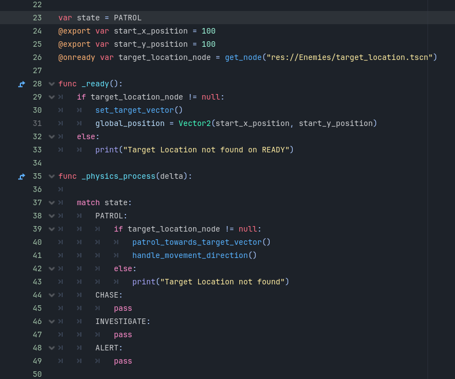Click 'pass' under INVESTIGATE on line 47
Screen dimensions: 455x379
[x=123, y=335]
